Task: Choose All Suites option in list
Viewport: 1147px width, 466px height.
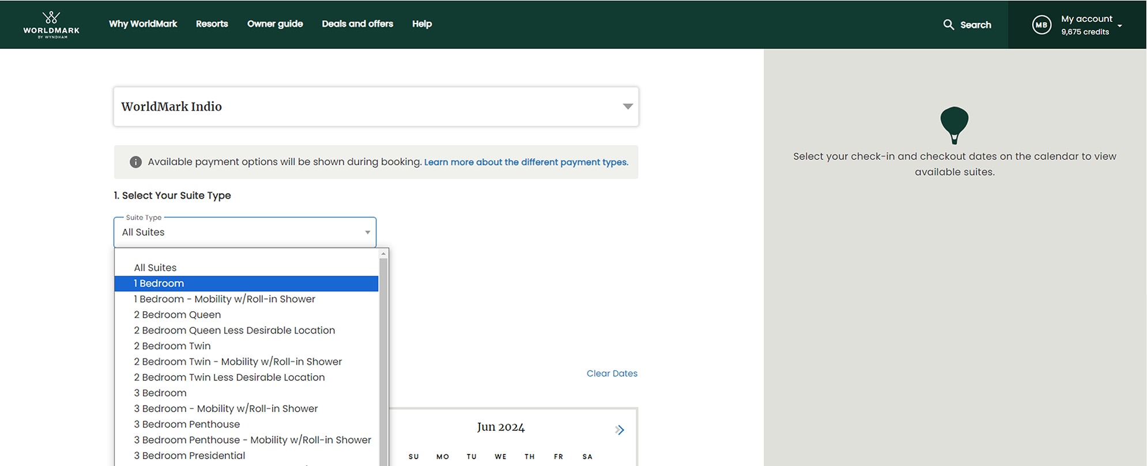Action: click(x=246, y=268)
